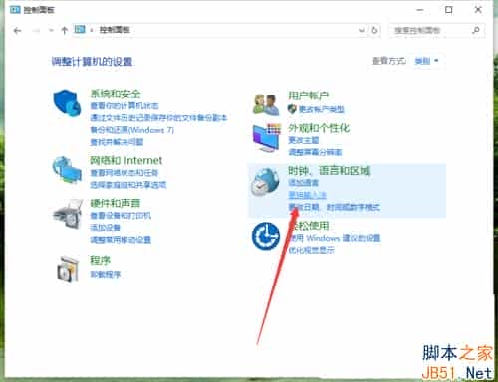Image resolution: width=498 pixels, height=382 pixels.
Task: Open the 用户帐户 heading
Action: click(308, 95)
